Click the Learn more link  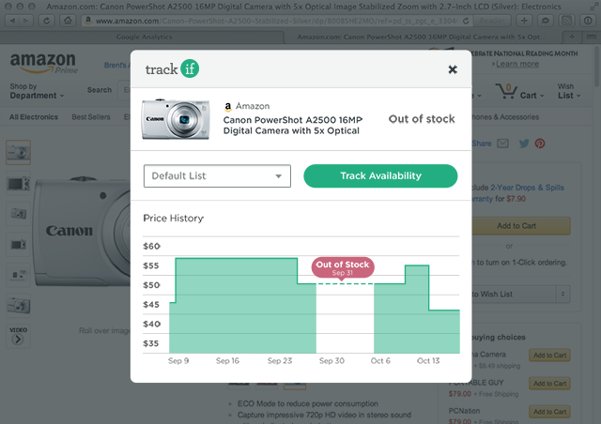(517, 64)
